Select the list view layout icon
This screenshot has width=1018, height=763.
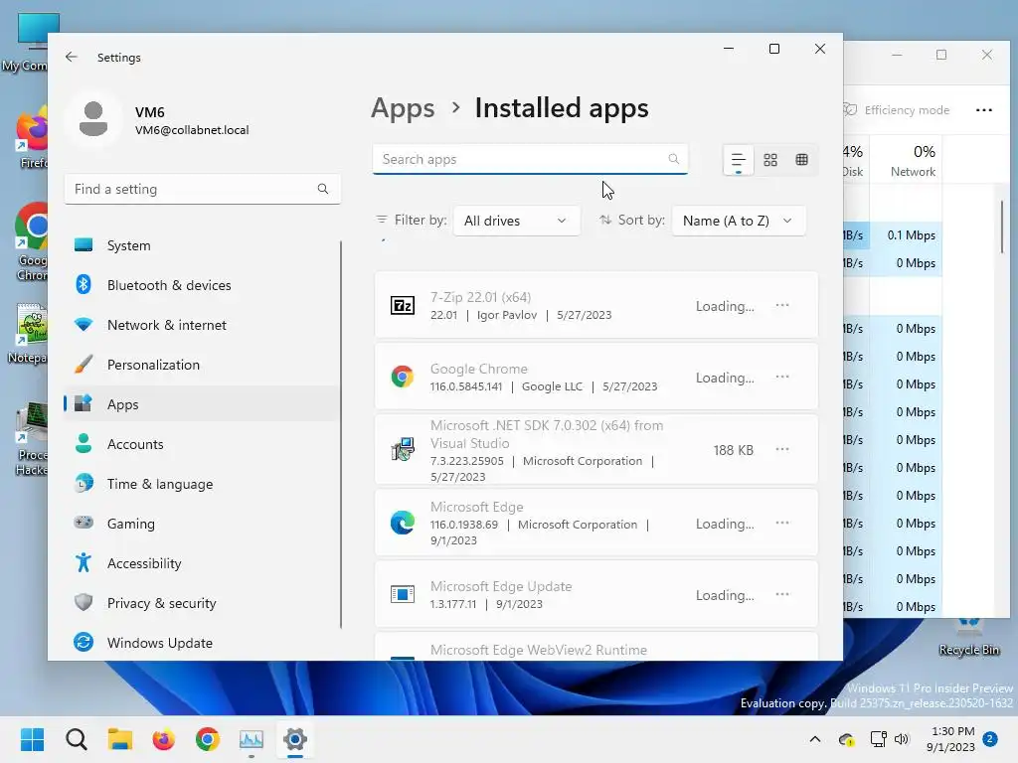point(739,160)
